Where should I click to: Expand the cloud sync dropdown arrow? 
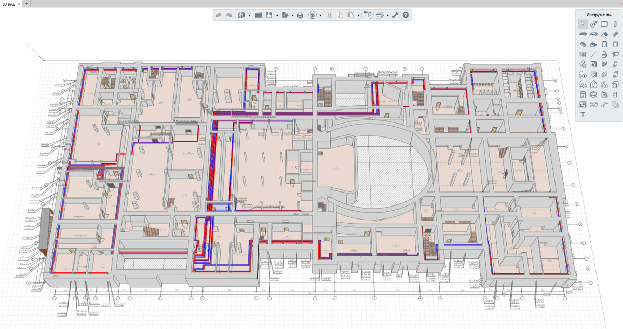(320, 15)
